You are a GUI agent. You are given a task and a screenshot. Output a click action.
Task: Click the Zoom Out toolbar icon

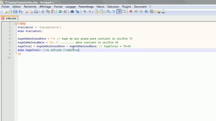tap(90, 12)
